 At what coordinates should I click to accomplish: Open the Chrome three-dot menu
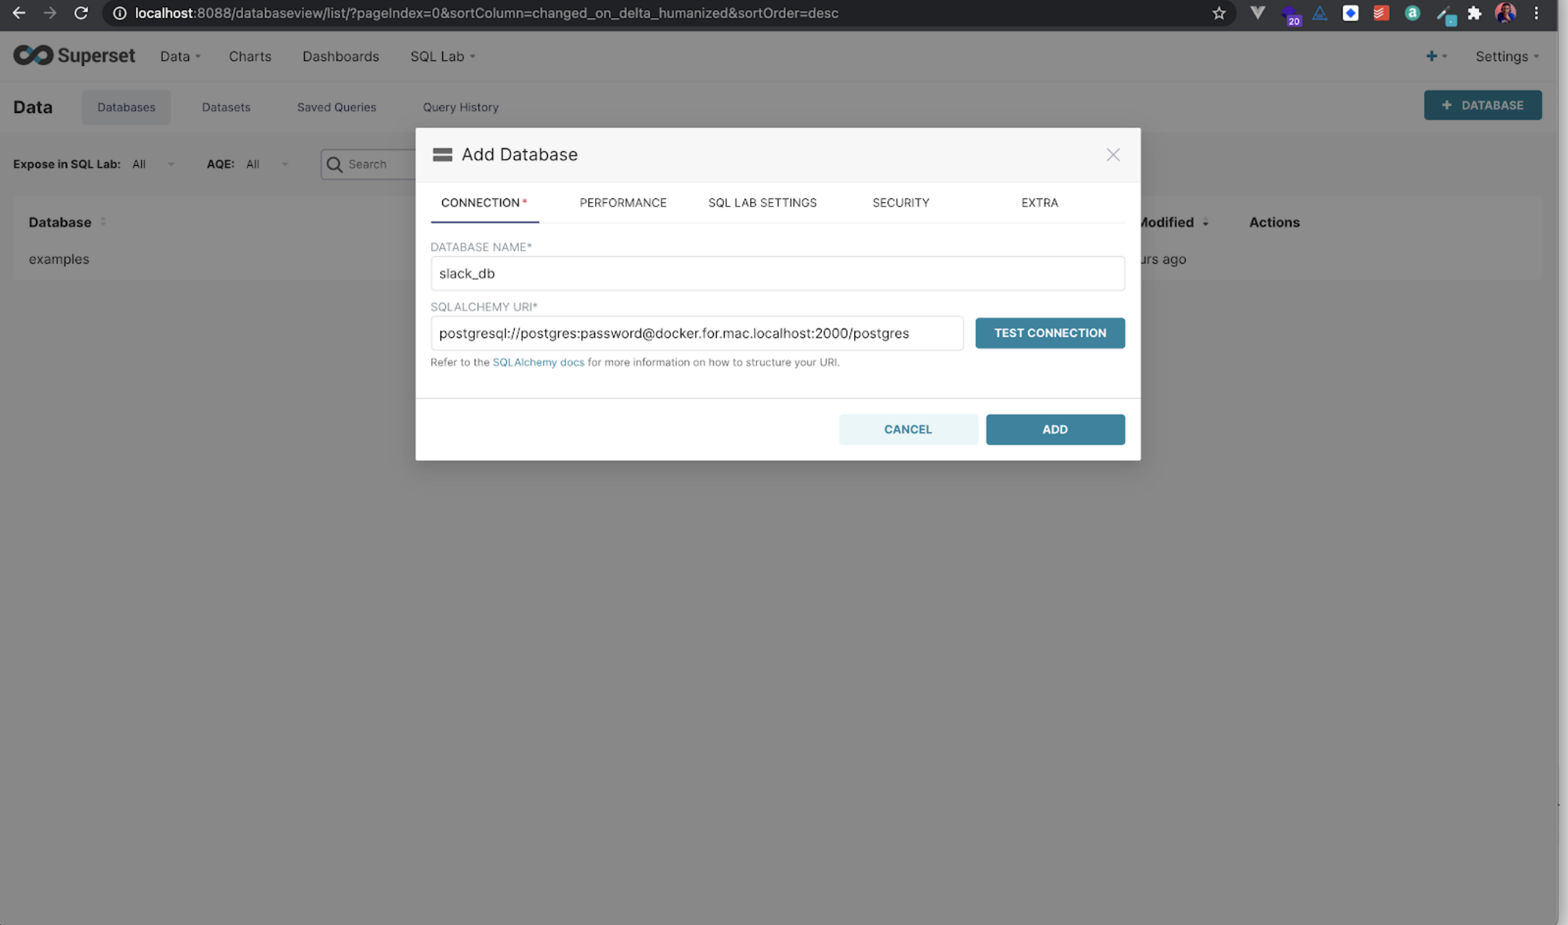point(1536,13)
